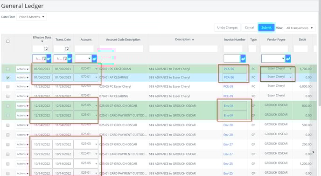The height and width of the screenshot is (176, 321).
Task: Sort by Trans. Date column header
Action: click(x=63, y=39)
